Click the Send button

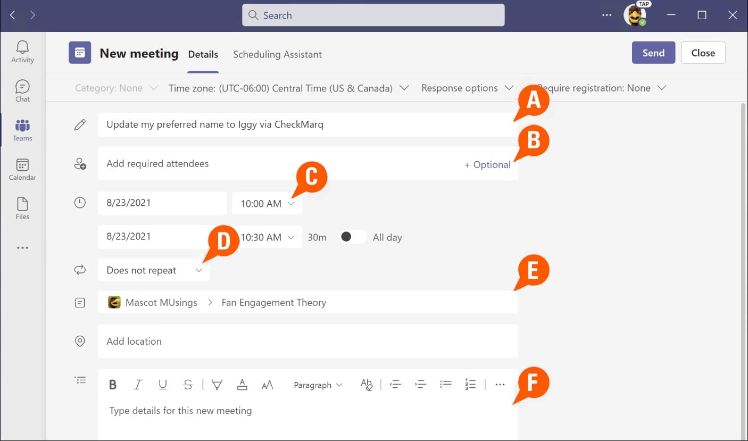pyautogui.click(x=653, y=53)
